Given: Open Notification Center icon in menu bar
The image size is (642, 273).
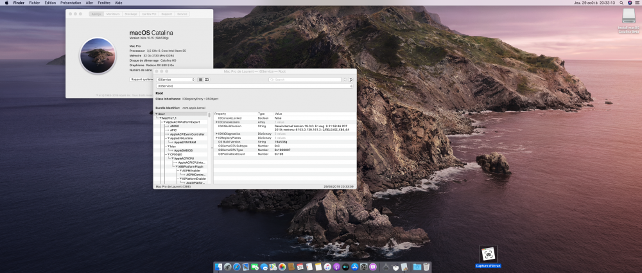Looking at the screenshot, I should (x=638, y=3).
